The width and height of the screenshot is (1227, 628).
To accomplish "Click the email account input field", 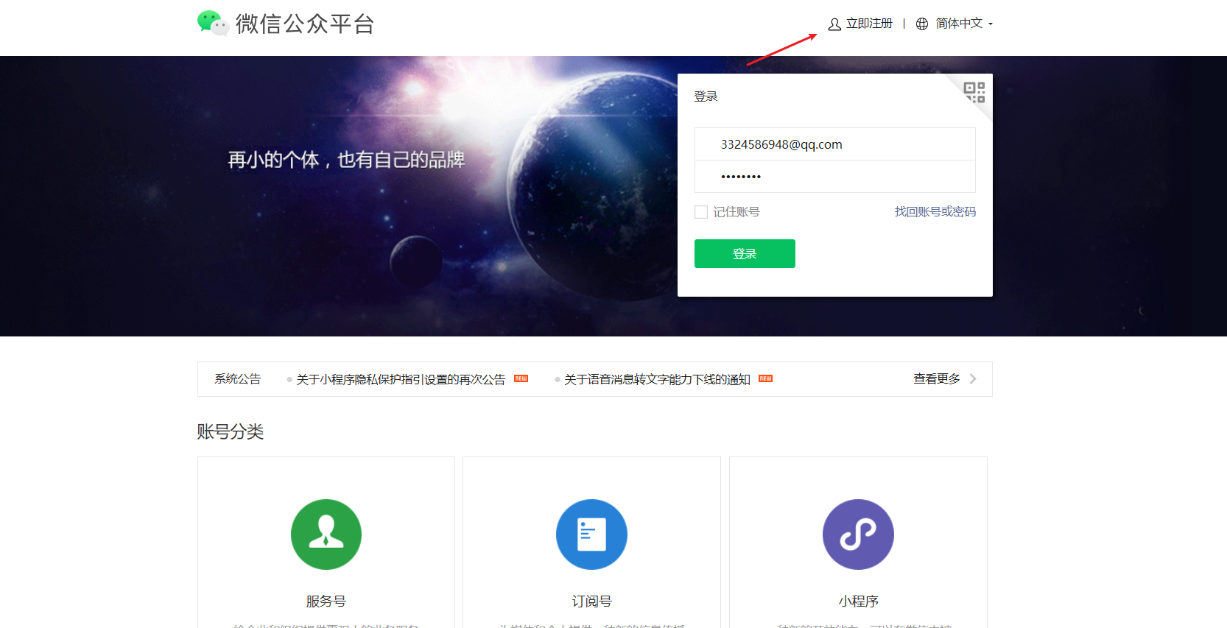I will click(834, 144).
